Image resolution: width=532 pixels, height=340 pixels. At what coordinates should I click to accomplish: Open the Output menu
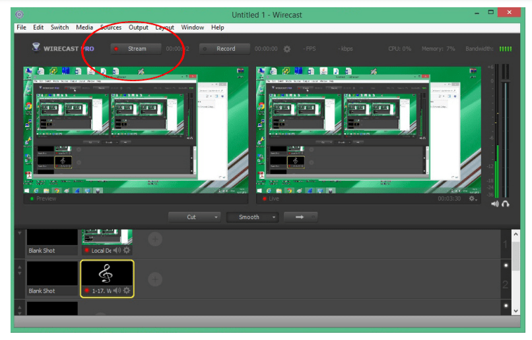tap(139, 28)
